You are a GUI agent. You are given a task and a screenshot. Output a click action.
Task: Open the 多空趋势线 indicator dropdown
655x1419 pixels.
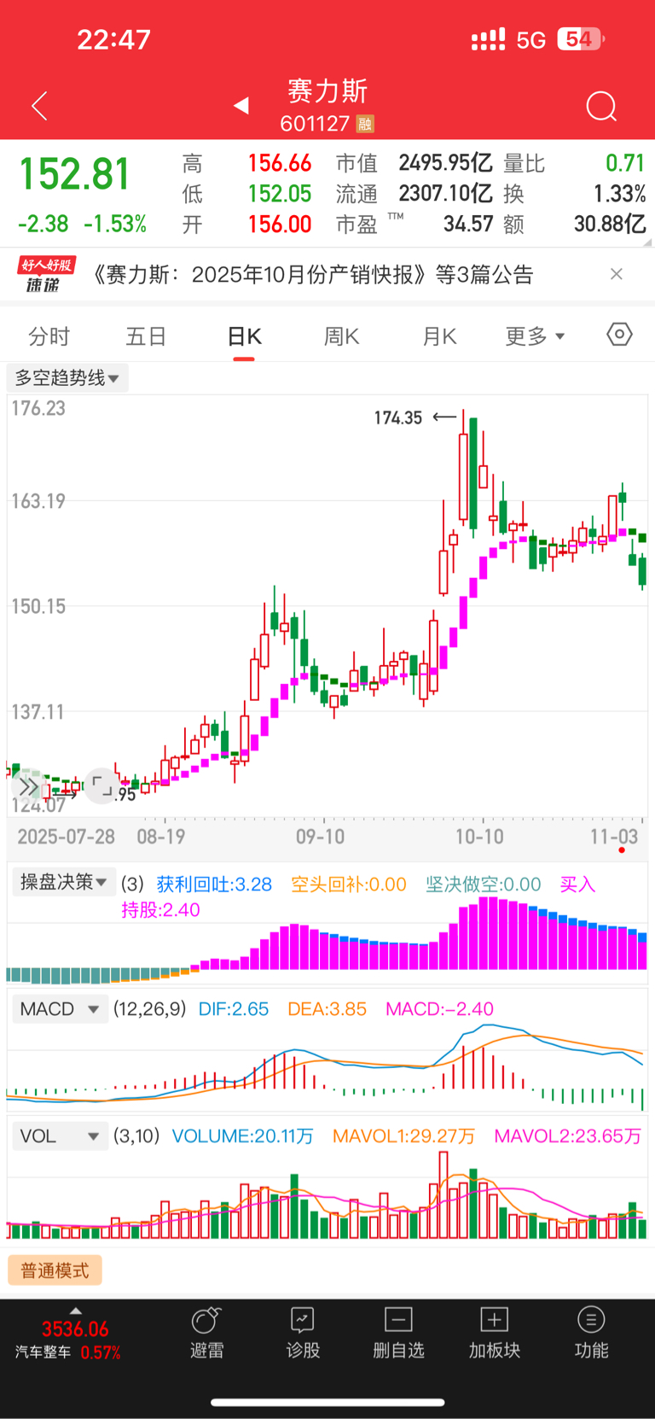tap(67, 377)
